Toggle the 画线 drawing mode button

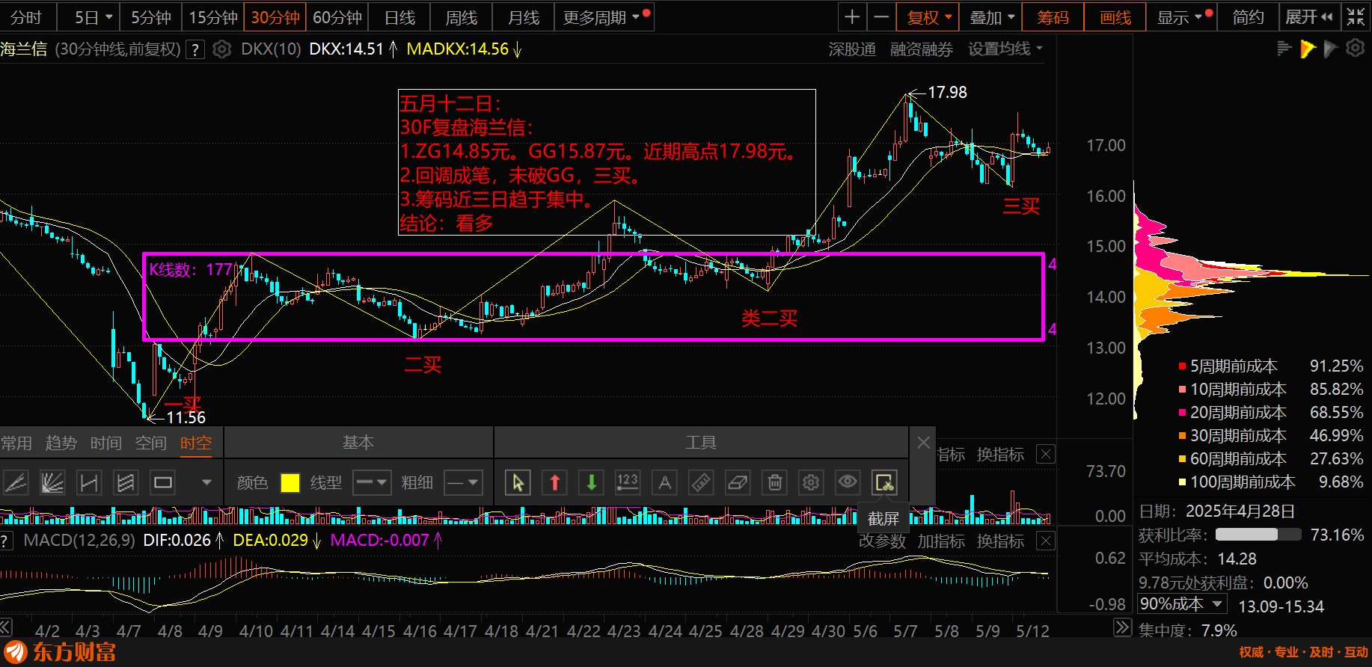[x=1115, y=17]
